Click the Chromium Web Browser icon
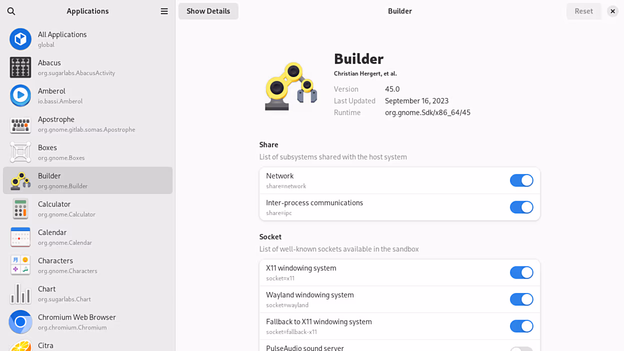The image size is (624, 351). pyautogui.click(x=20, y=321)
